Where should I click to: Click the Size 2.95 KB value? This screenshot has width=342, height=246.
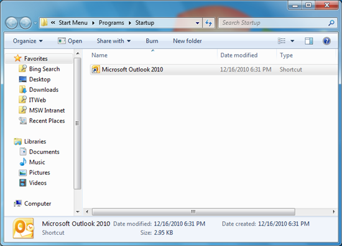pyautogui.click(x=164, y=233)
